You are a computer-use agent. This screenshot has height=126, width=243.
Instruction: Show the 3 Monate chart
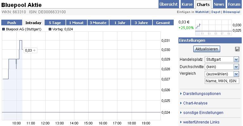coord(98,22)
